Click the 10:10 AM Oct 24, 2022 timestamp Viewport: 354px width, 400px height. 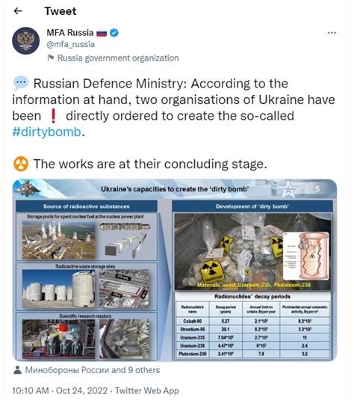[60, 390]
